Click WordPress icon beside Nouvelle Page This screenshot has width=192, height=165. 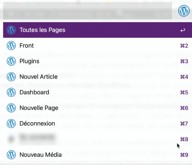tap(11, 108)
